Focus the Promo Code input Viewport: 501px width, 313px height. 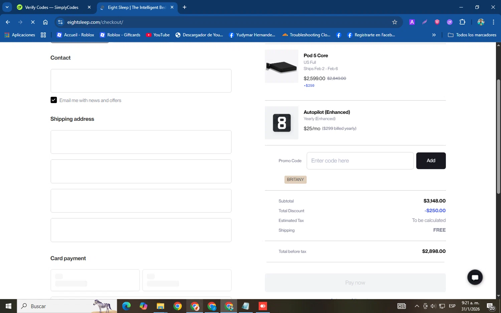click(360, 161)
